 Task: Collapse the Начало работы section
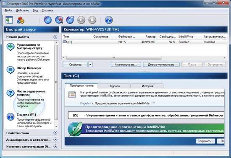pos(55,37)
